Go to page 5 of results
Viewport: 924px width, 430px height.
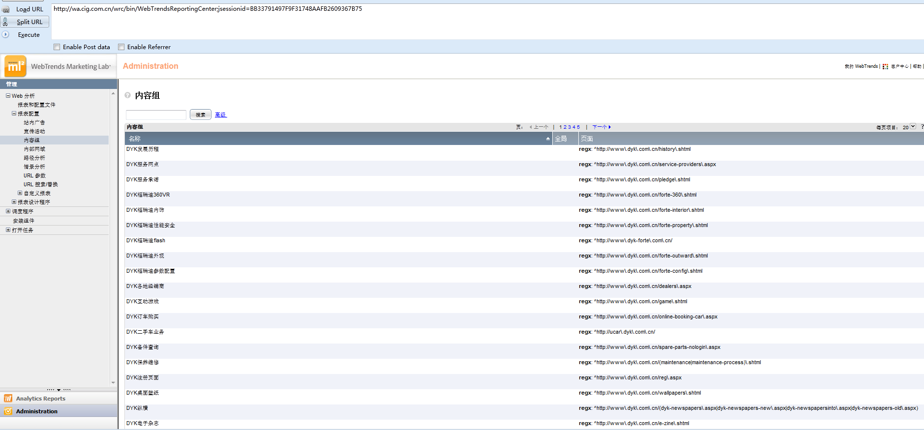[578, 127]
